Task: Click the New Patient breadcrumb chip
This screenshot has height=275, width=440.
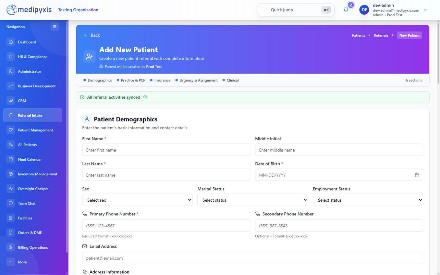Action: point(409,35)
